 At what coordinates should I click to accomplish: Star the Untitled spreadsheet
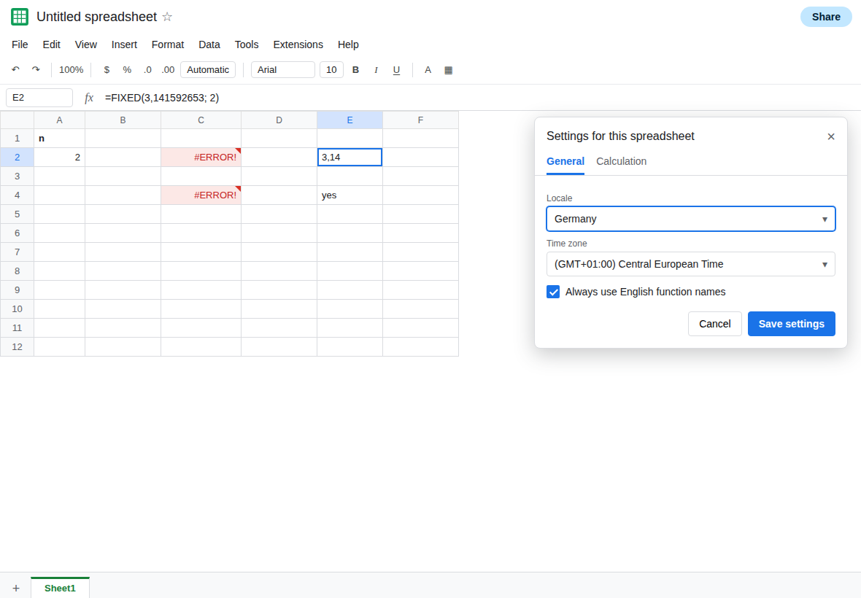pos(168,17)
